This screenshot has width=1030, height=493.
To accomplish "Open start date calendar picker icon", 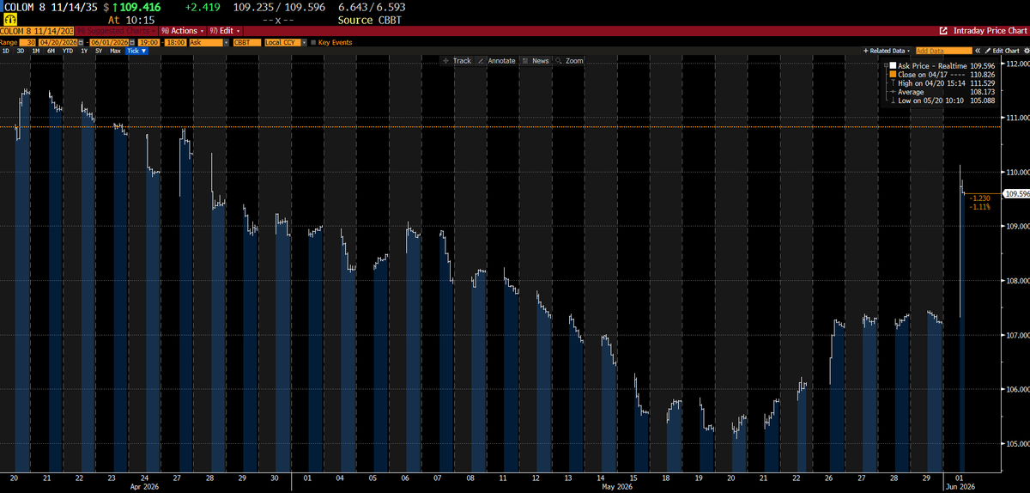I will (x=82, y=42).
